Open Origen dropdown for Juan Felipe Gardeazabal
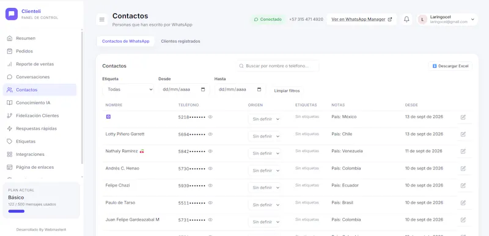The width and height of the screenshot is (489, 236). 265,222
